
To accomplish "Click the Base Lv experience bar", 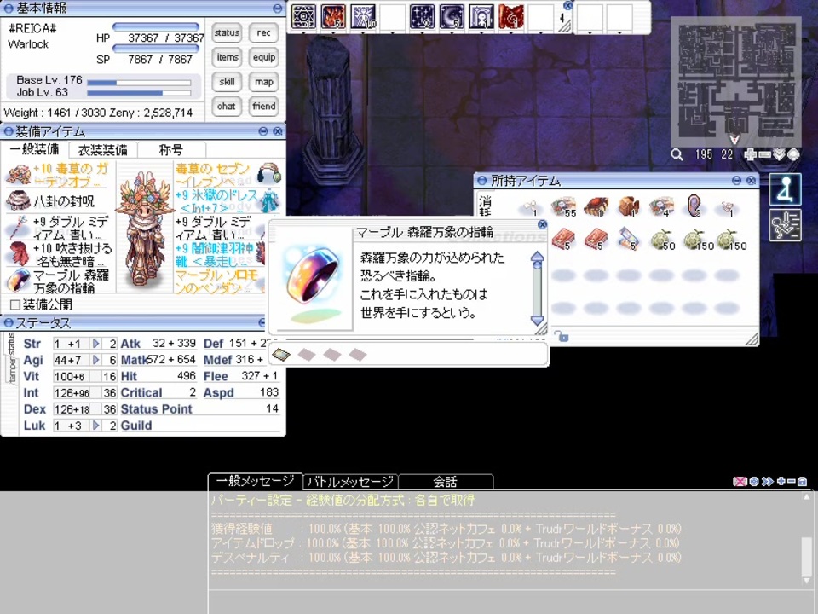I will (139, 83).
